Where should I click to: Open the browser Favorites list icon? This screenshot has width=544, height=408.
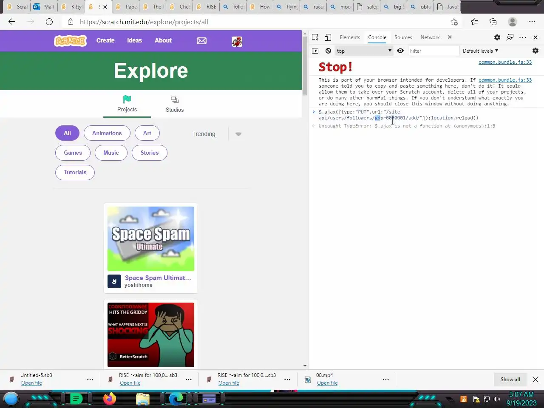474,22
